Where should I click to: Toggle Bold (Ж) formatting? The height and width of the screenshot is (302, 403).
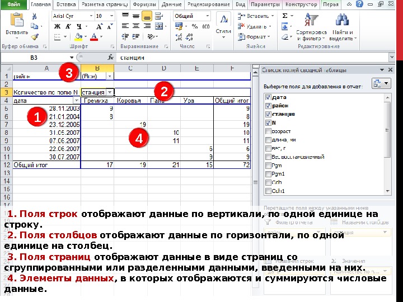(57, 26)
